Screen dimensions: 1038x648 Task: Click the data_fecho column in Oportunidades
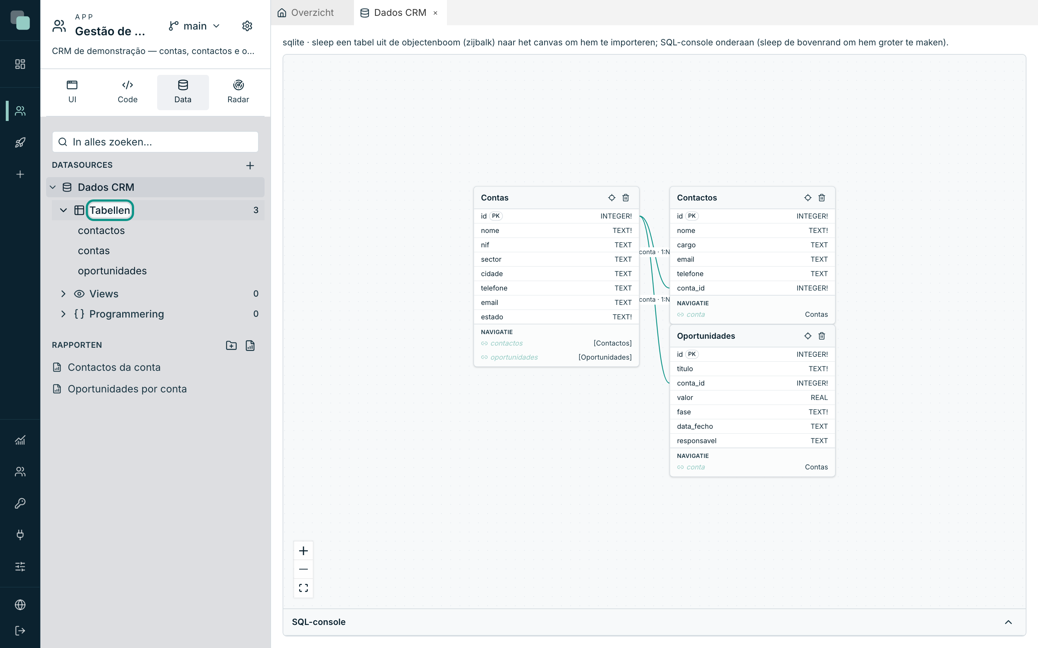(x=752, y=427)
